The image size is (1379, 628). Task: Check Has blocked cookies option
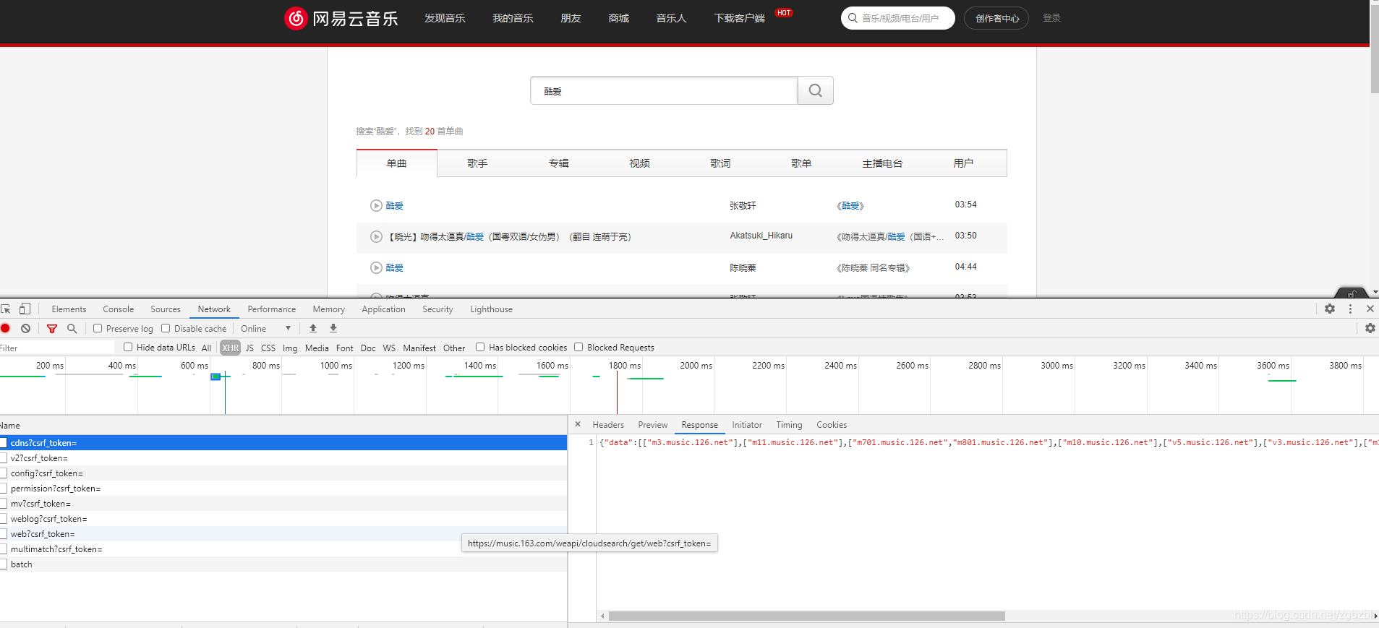480,347
